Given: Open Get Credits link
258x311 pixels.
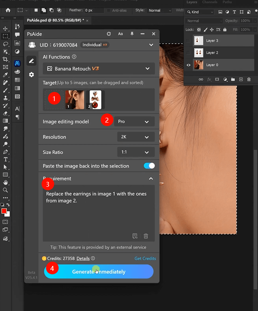Looking at the screenshot, I should (145, 259).
